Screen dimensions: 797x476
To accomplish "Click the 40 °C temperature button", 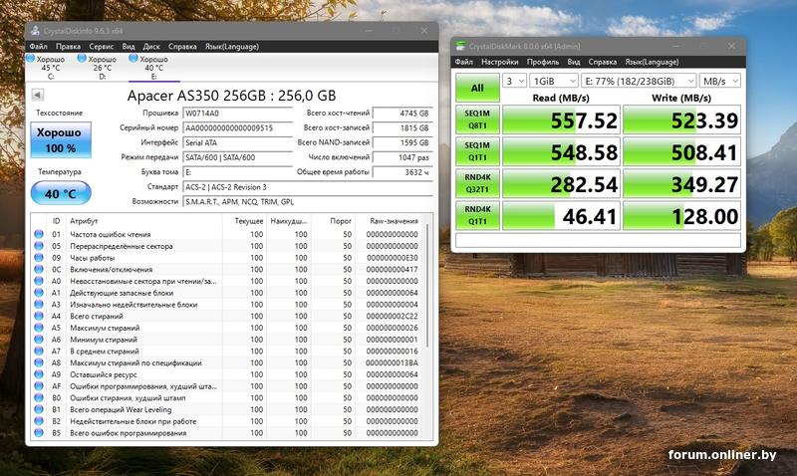I will (61, 193).
